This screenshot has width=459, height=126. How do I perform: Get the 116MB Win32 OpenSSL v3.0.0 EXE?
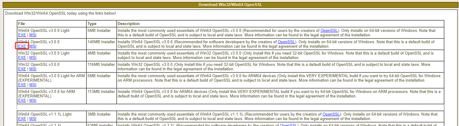tap(22, 69)
